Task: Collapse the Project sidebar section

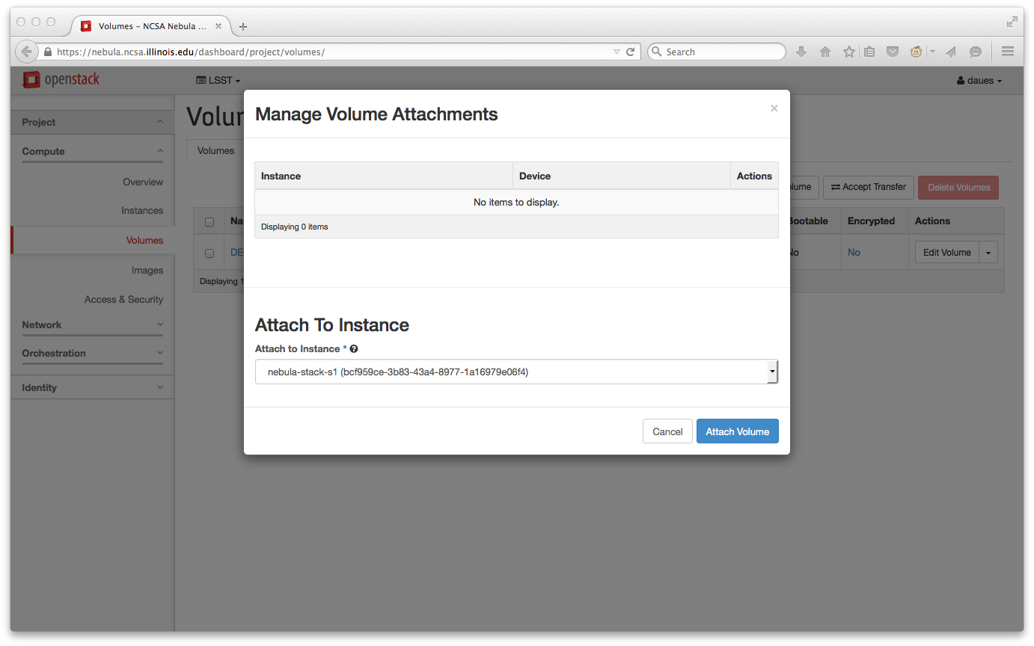Action: tap(93, 122)
